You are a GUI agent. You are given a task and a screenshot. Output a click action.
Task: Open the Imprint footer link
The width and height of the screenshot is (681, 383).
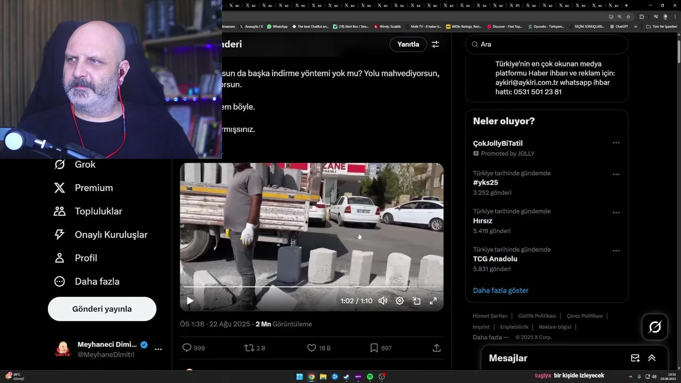coord(481,327)
